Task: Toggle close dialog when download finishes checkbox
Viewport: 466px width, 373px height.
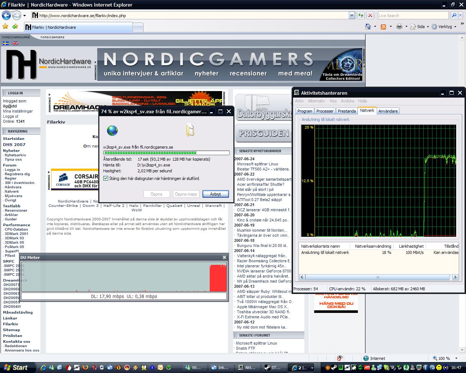Action: tap(106, 178)
